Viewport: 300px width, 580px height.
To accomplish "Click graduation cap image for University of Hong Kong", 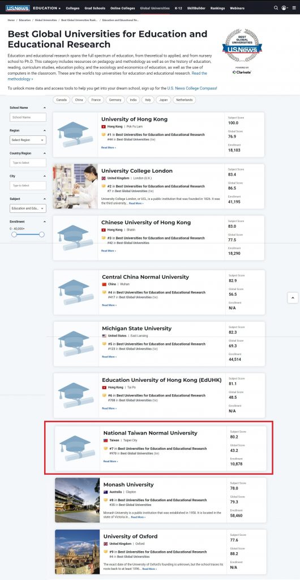I will pos(75,135).
